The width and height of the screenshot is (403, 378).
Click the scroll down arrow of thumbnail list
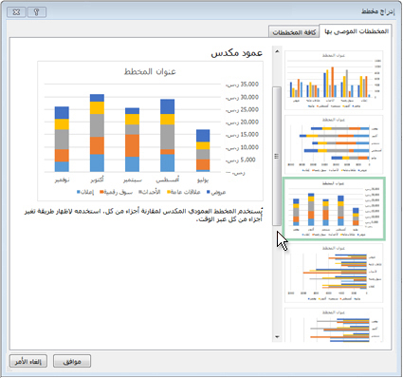[277, 337]
